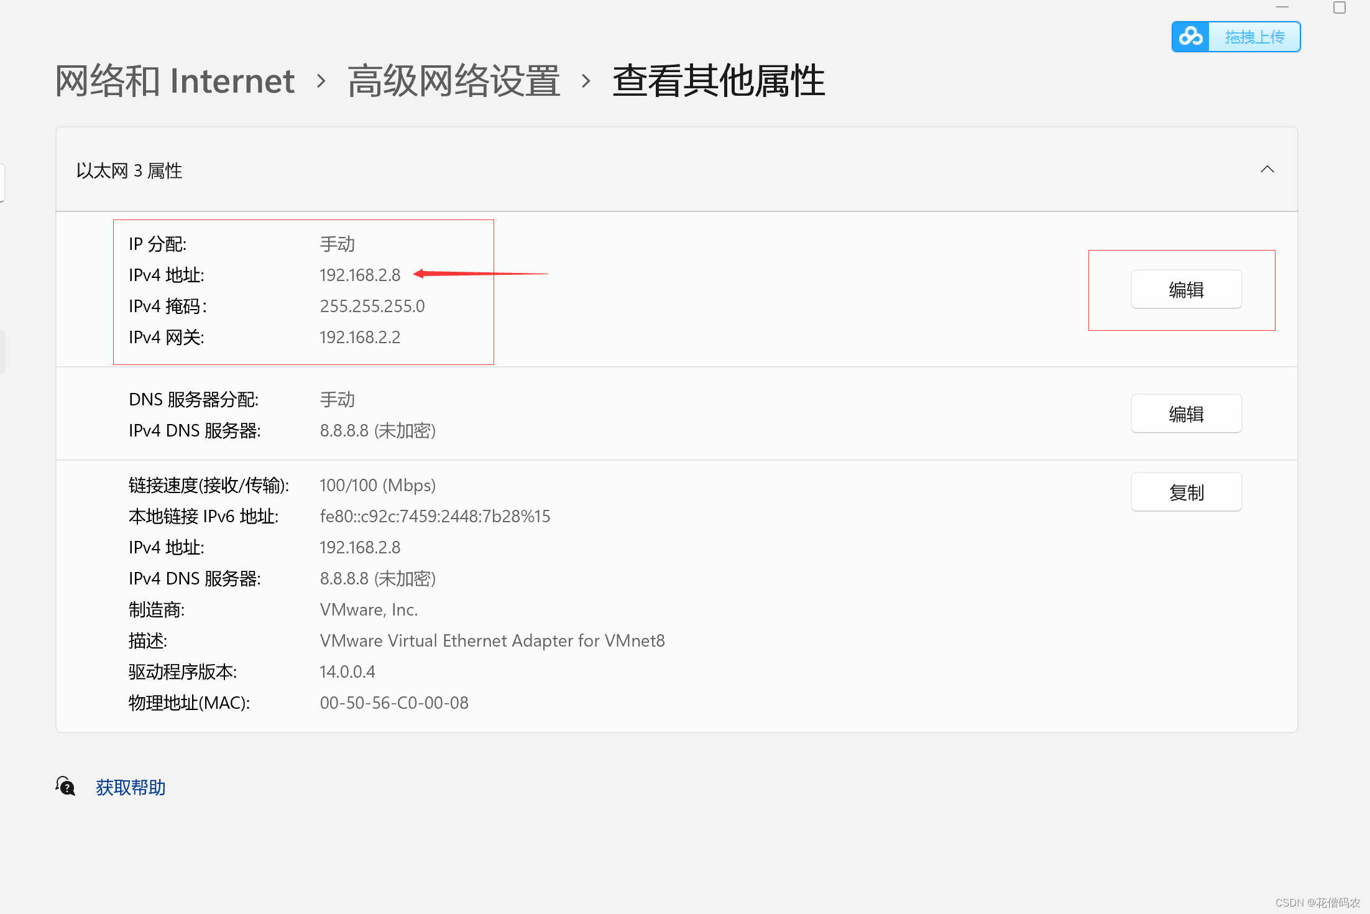The image size is (1370, 914).
Task: Click the 描述 label
Action: point(148,640)
